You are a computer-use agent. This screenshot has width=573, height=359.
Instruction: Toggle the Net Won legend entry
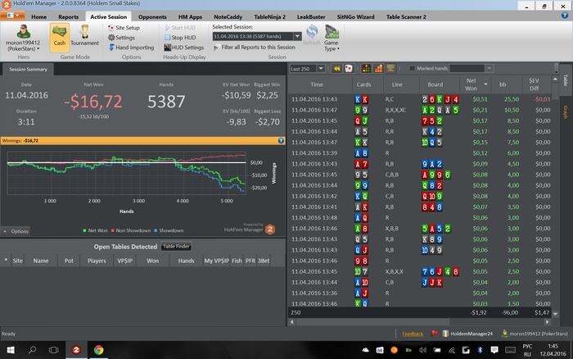(x=95, y=230)
